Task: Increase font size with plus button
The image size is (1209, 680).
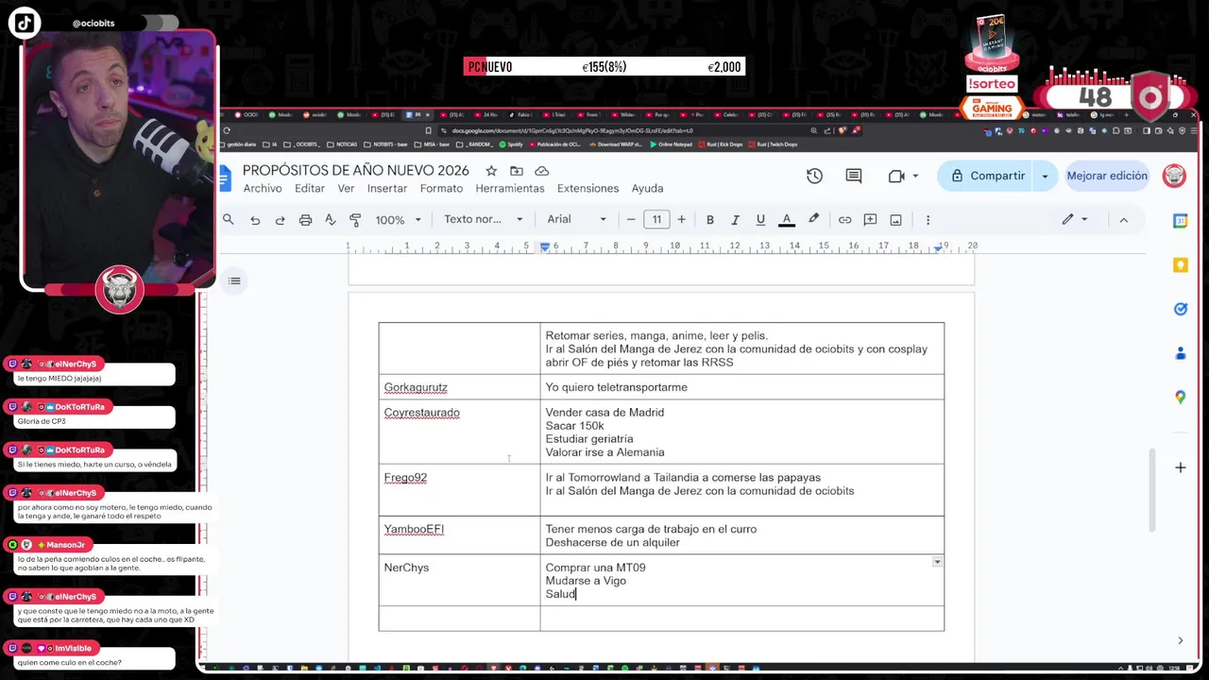Action: [x=682, y=219]
